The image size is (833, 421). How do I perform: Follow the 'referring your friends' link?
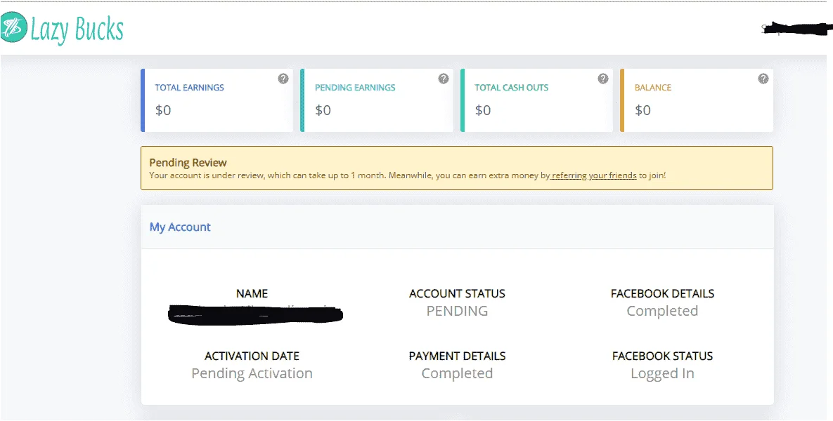594,175
